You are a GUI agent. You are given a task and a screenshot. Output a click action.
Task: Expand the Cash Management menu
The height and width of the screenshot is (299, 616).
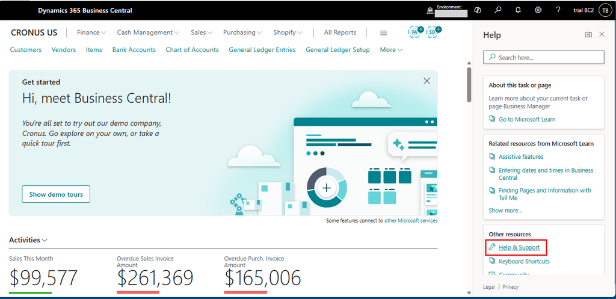148,32
